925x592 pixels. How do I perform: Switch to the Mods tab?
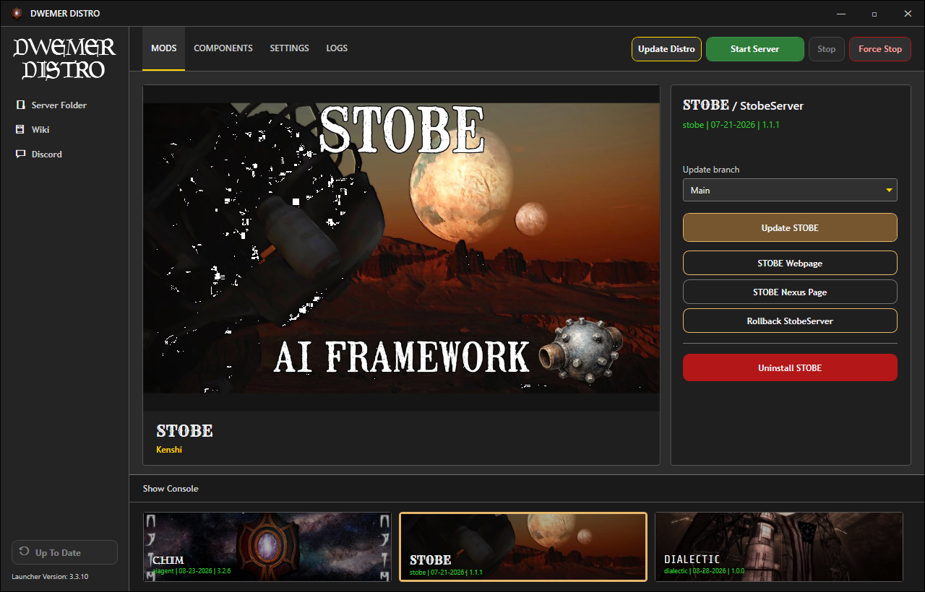[163, 48]
